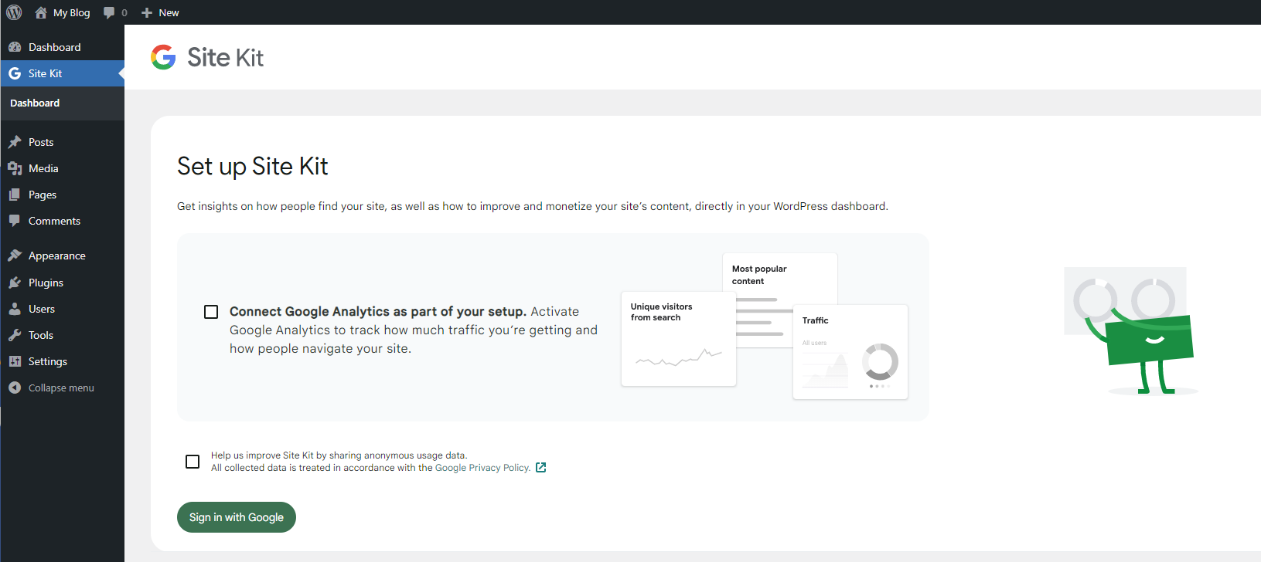This screenshot has height=562, width=1261.
Task: Go to Dashboard in the sidebar menu
Action: tap(62, 47)
